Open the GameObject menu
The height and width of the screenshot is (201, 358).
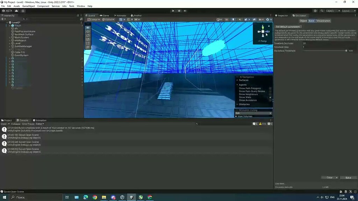28,6
